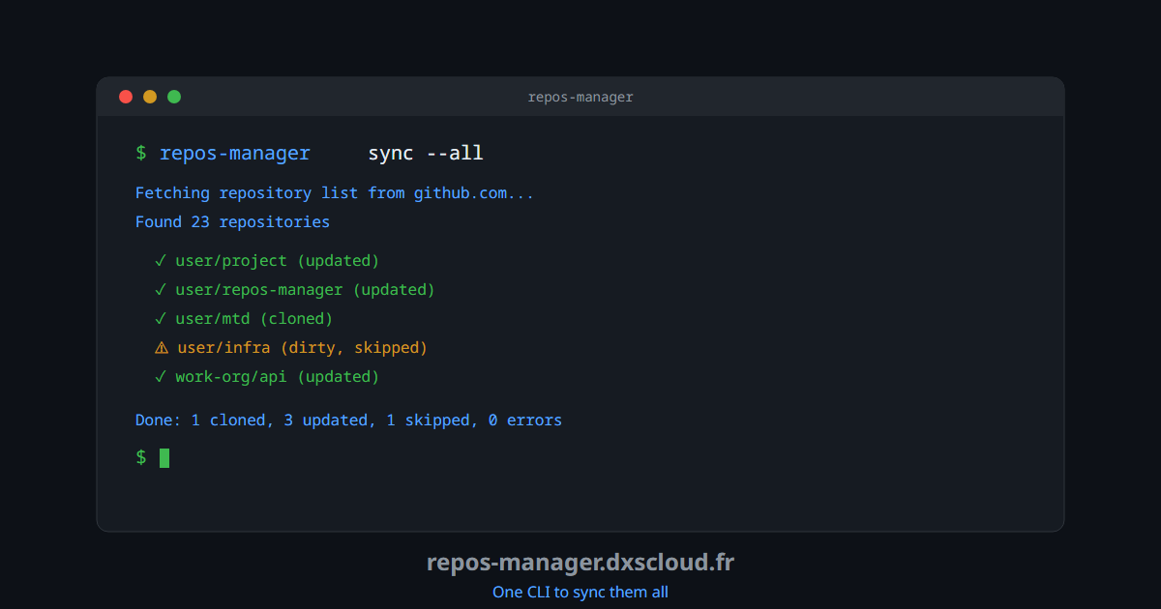1161x609 pixels.
Task: Click the user/mtd (cloned) line
Action: [x=244, y=319]
